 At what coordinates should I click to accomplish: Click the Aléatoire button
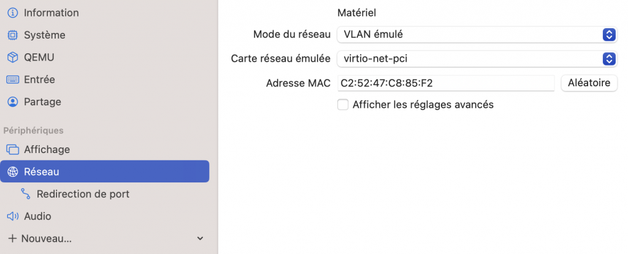pos(589,83)
